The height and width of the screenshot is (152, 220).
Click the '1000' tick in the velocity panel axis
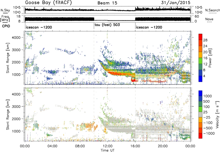click(16, 131)
